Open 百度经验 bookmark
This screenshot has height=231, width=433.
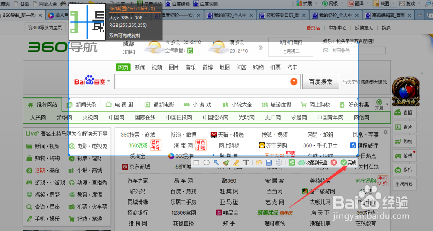click(x=178, y=4)
